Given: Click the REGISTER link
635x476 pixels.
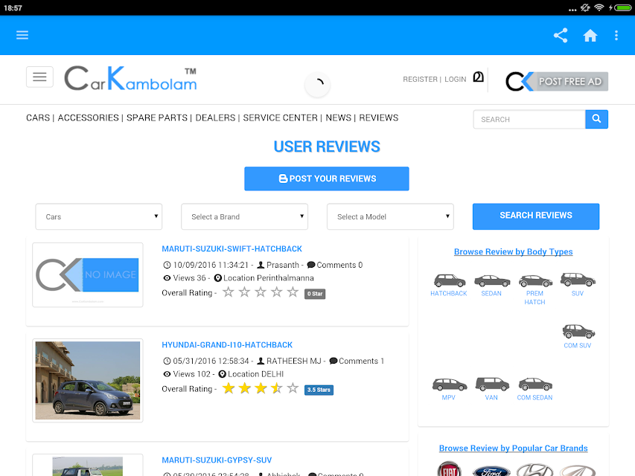Looking at the screenshot, I should [420, 80].
